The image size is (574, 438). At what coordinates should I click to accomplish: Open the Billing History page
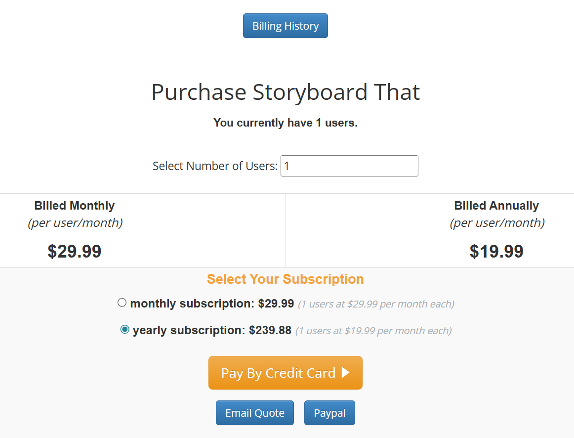[x=286, y=26]
